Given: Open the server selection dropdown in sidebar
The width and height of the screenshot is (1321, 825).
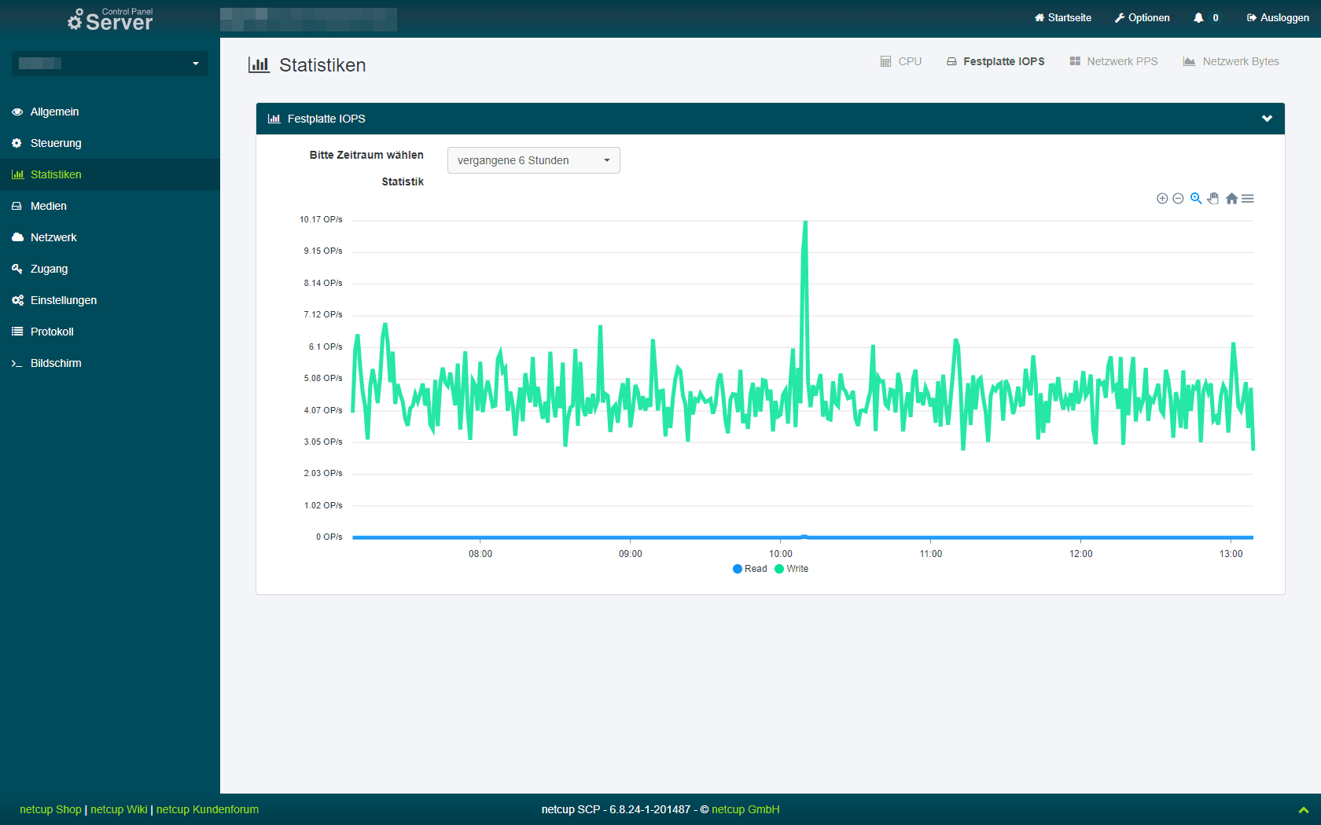Looking at the screenshot, I should click(110, 64).
